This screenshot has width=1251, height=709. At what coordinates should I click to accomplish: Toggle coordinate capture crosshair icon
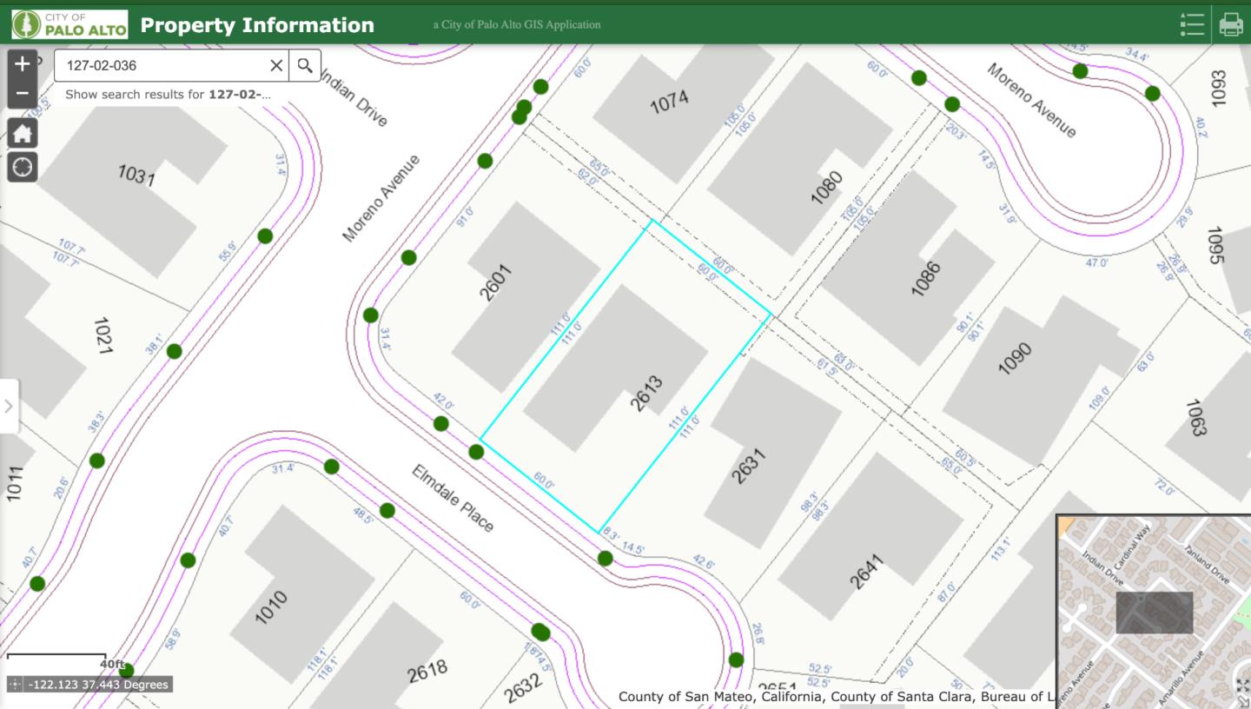click(x=16, y=685)
